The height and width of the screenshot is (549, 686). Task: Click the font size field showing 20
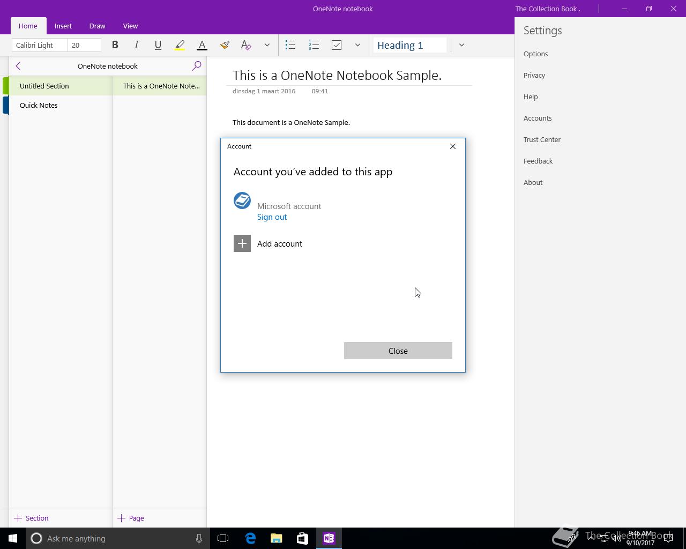[x=84, y=45]
